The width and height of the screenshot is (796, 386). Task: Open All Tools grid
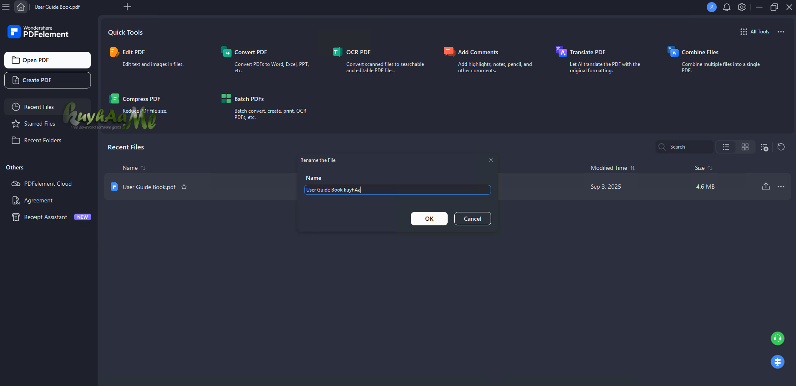click(x=755, y=32)
